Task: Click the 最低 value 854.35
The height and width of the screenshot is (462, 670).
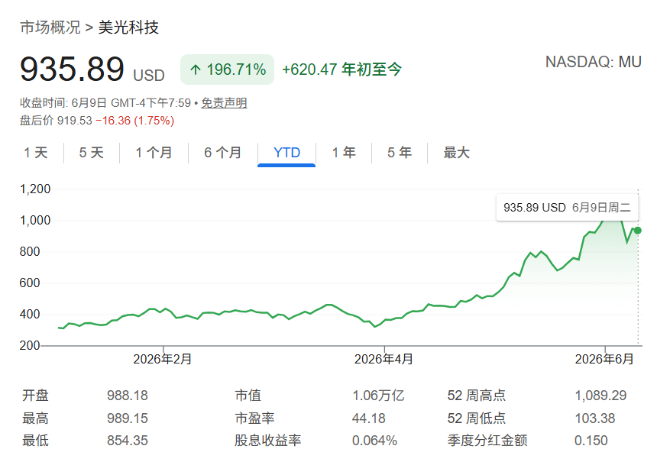Action: pos(128,440)
